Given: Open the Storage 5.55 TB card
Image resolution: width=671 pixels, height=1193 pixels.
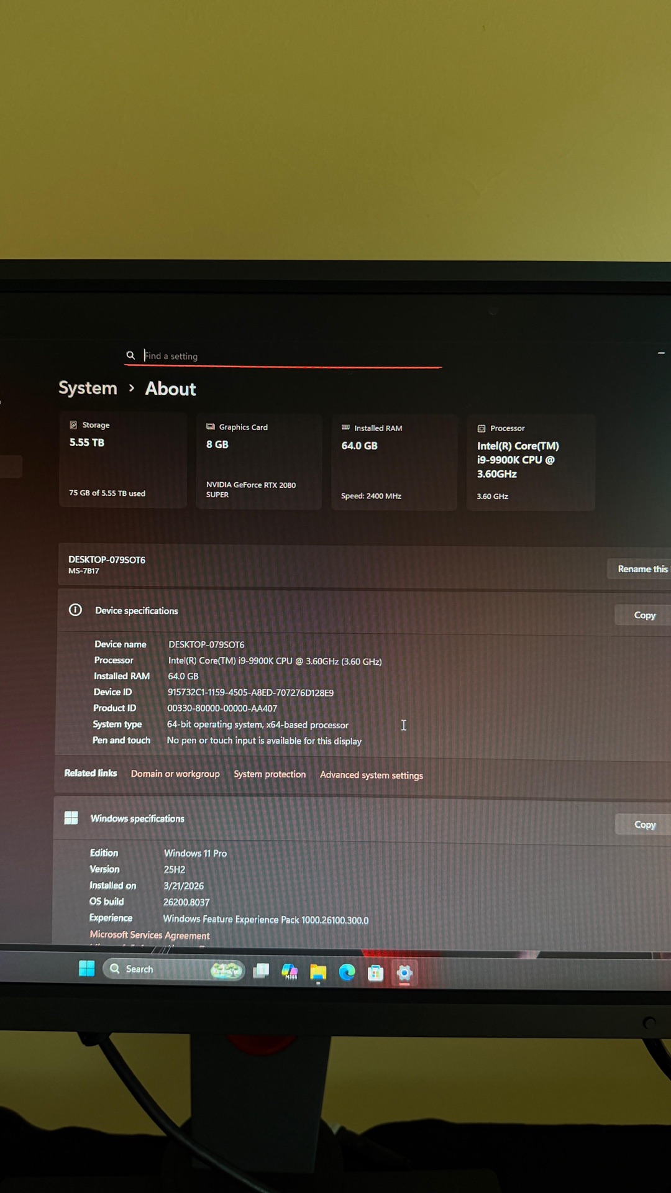Looking at the screenshot, I should pyautogui.click(x=123, y=460).
